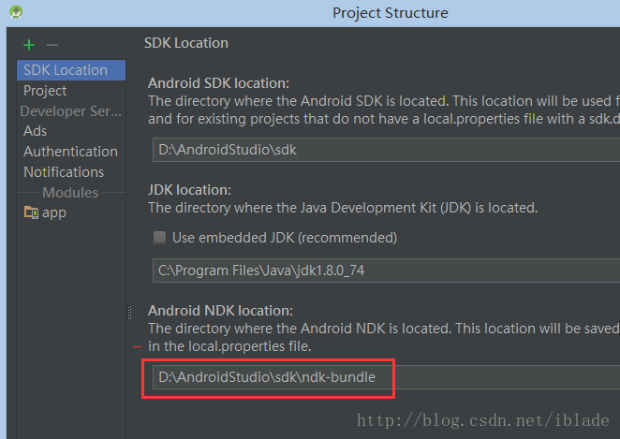Click the minus remove module icon
The width and height of the screenshot is (620, 439).
click(x=52, y=45)
